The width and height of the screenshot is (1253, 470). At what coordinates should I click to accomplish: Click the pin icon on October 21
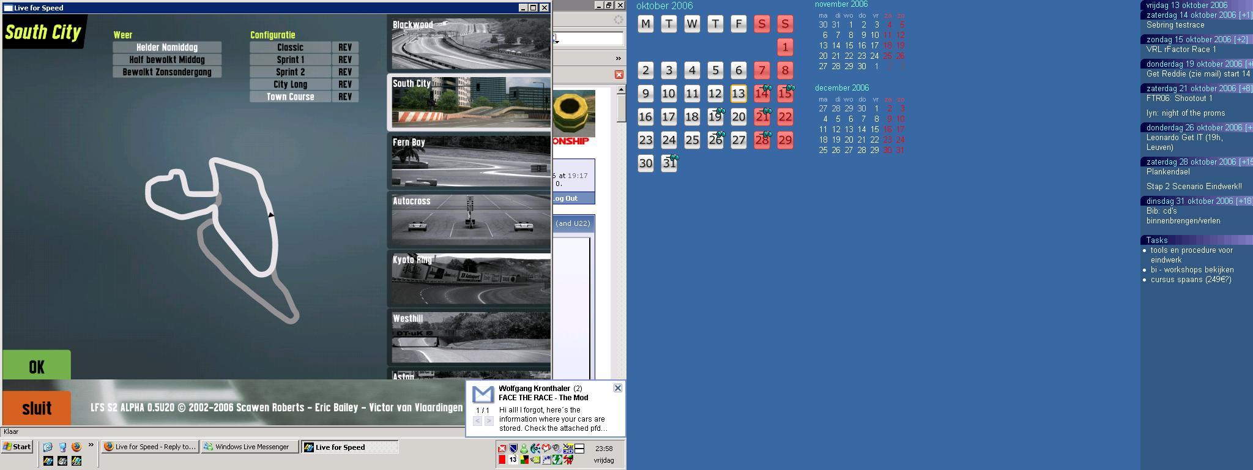click(x=767, y=111)
